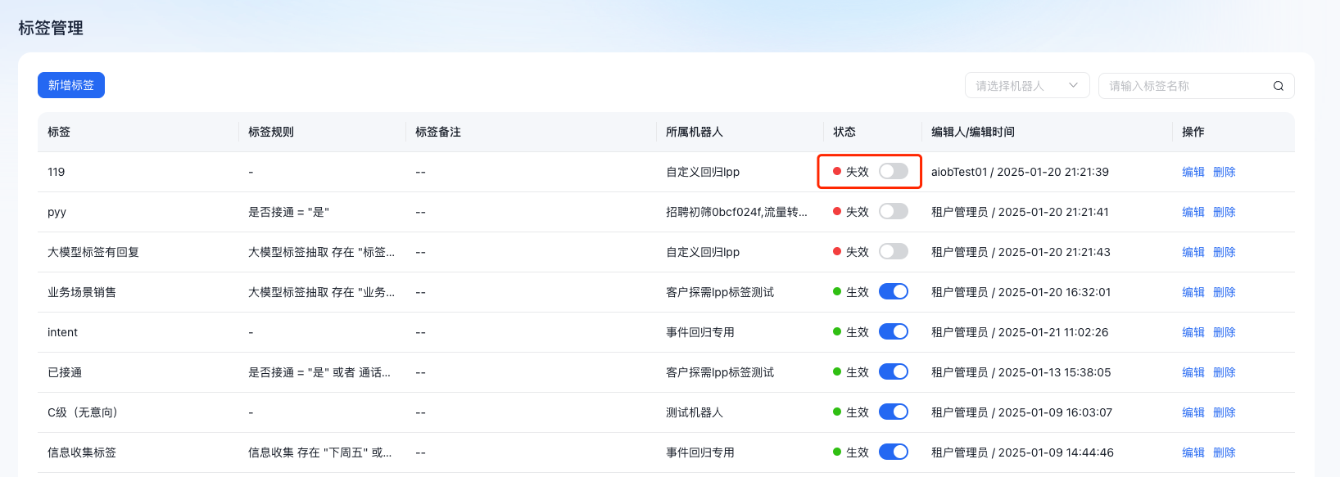Click the 状态 column header
This screenshot has width=1340, height=477.
(x=844, y=132)
